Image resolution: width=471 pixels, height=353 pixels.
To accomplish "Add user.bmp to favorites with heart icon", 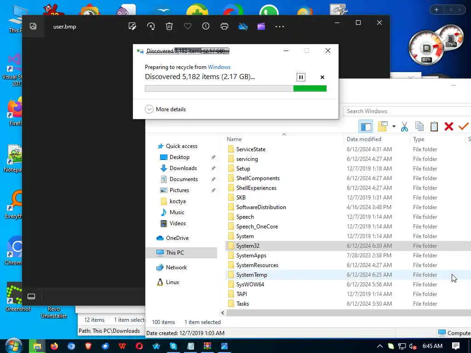I will [188, 26].
